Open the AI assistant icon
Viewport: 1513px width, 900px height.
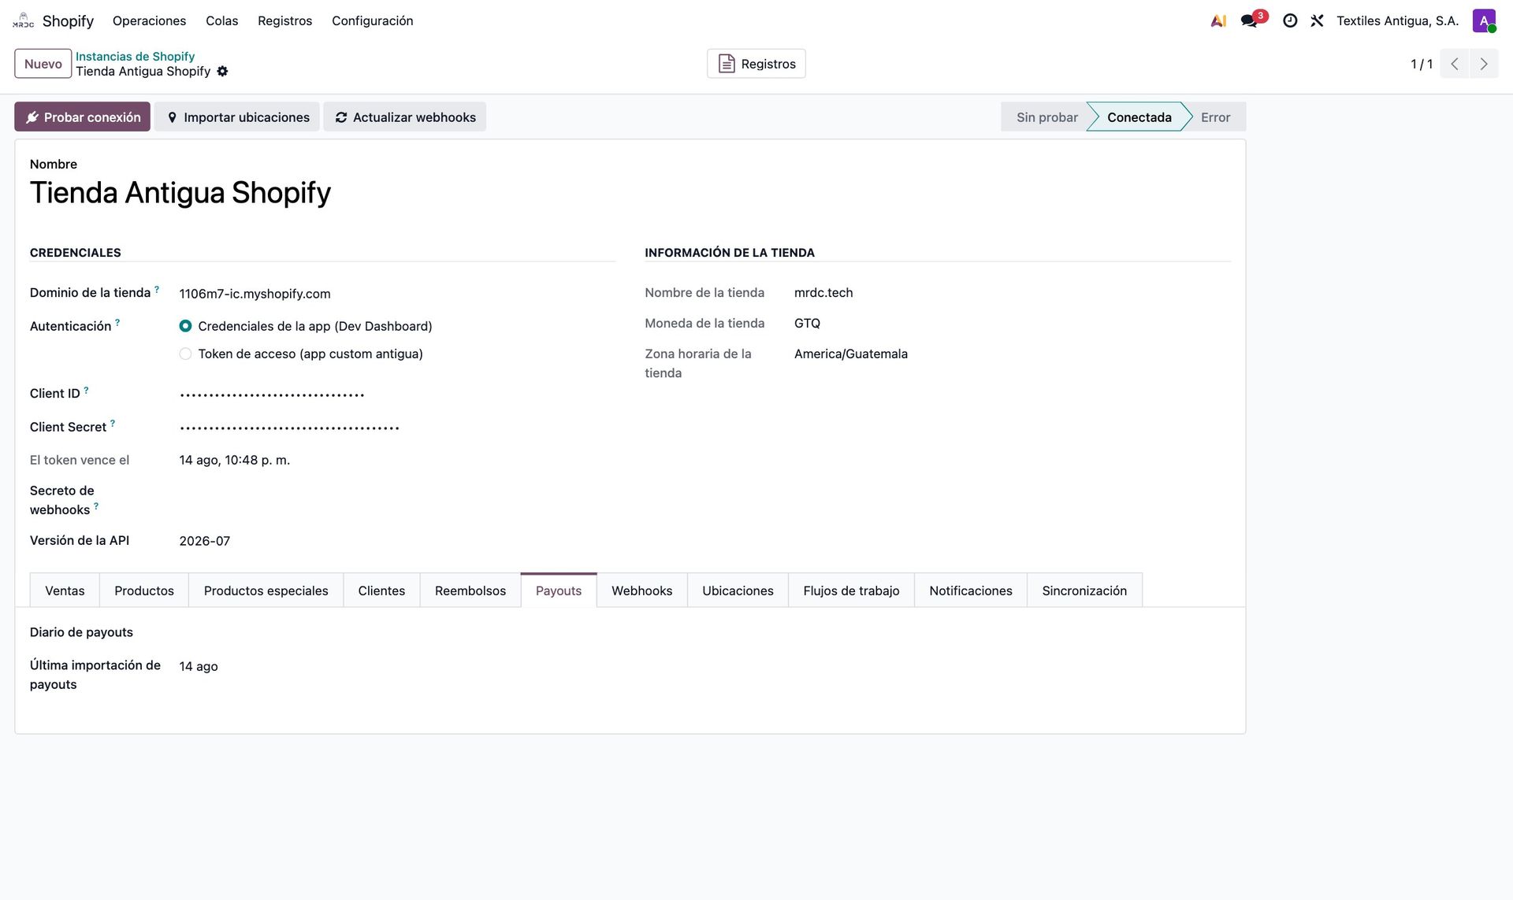click(x=1218, y=21)
